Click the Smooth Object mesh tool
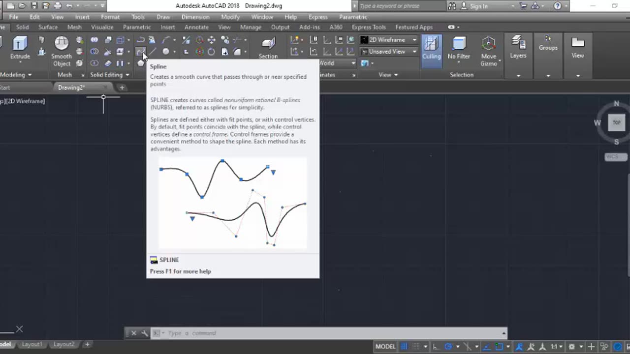 pyautogui.click(x=62, y=51)
